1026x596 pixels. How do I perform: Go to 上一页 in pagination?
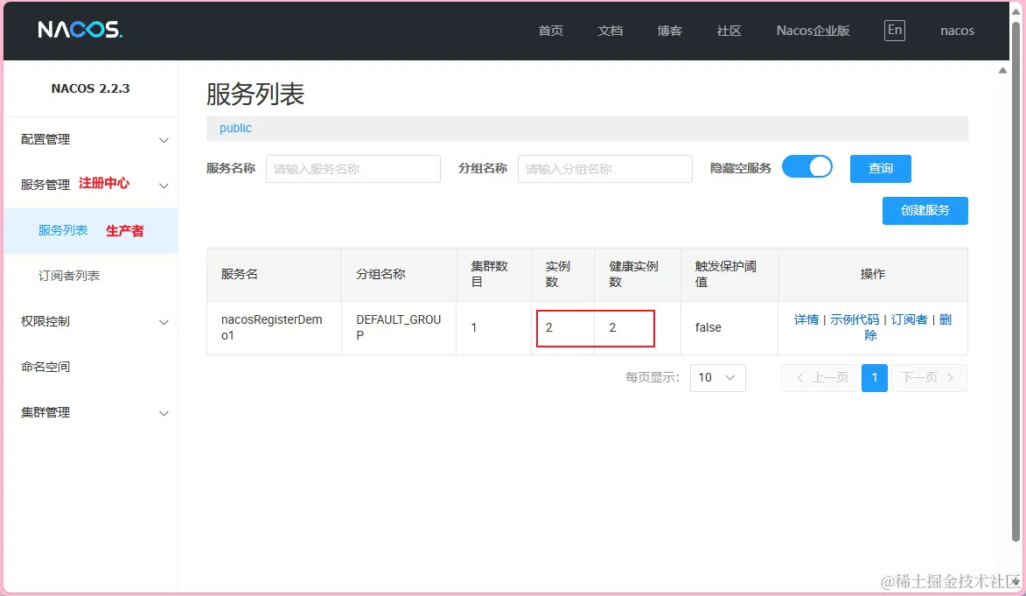(x=820, y=378)
